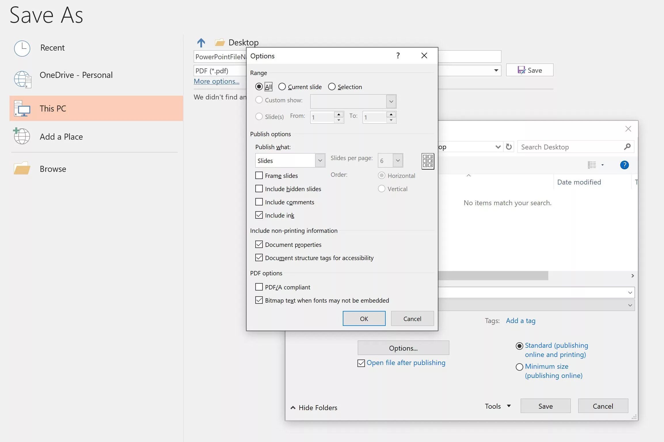Open the Browse folder icon
The image size is (664, 442).
click(x=22, y=168)
